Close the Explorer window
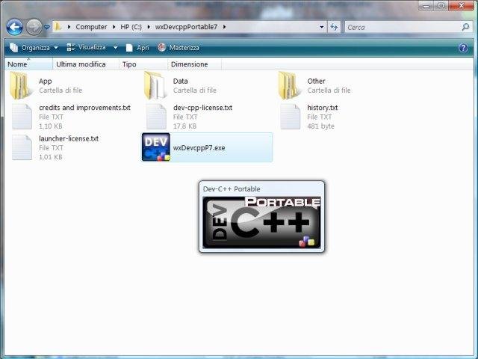 pos(462,6)
